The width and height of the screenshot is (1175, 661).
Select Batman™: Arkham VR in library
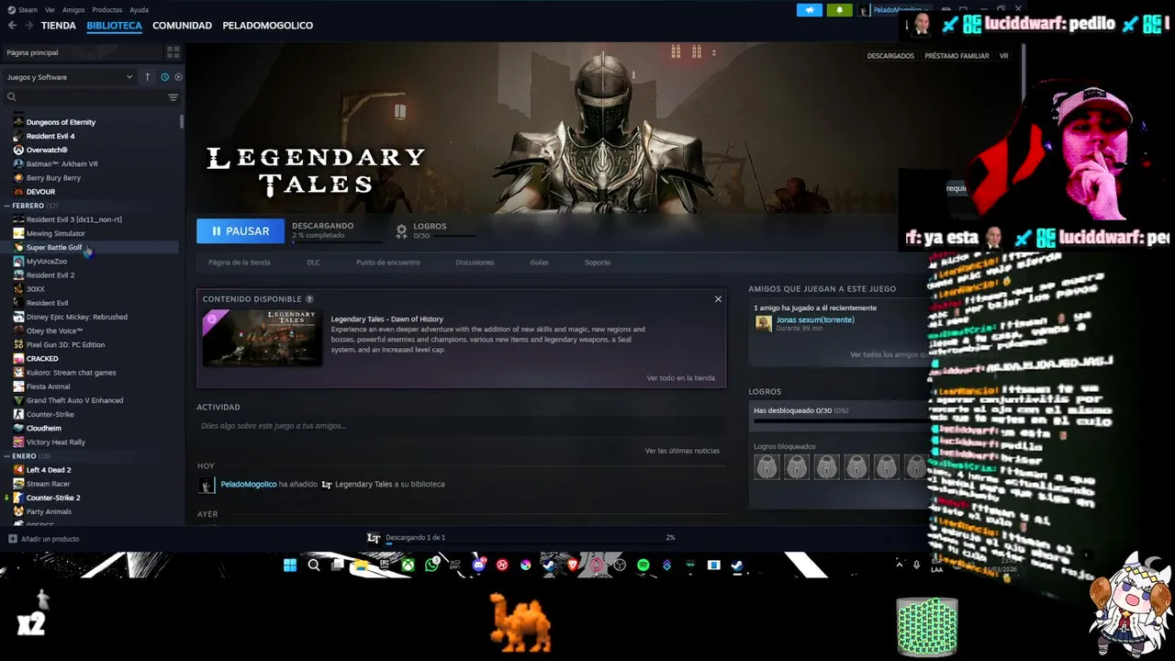click(x=62, y=164)
